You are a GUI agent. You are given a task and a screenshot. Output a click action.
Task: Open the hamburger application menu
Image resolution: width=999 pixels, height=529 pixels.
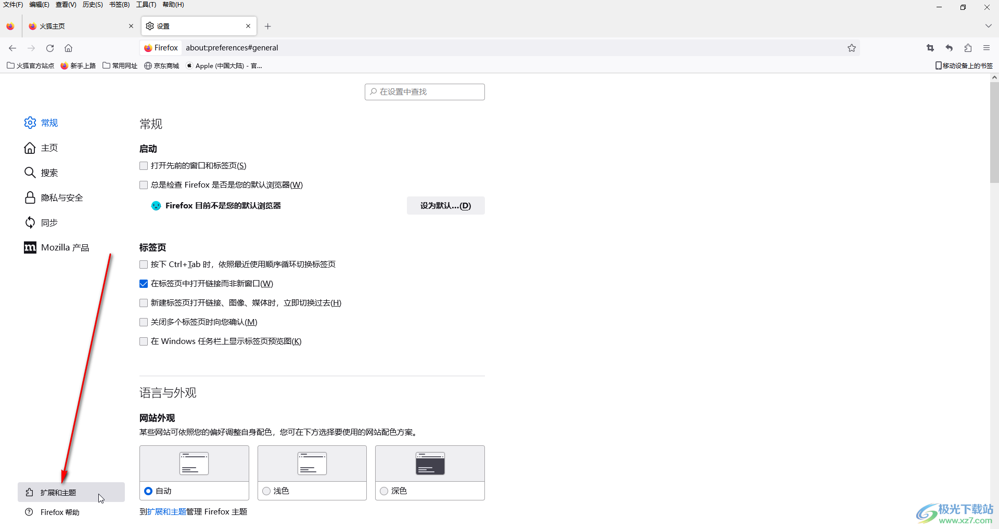(986, 48)
